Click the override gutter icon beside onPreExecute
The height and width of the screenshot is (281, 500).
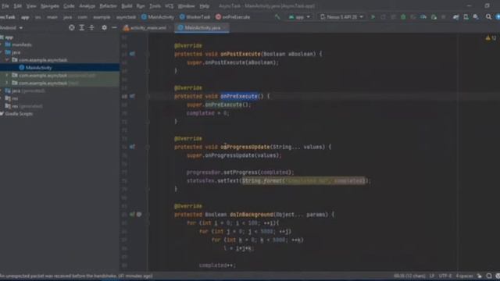(x=132, y=96)
